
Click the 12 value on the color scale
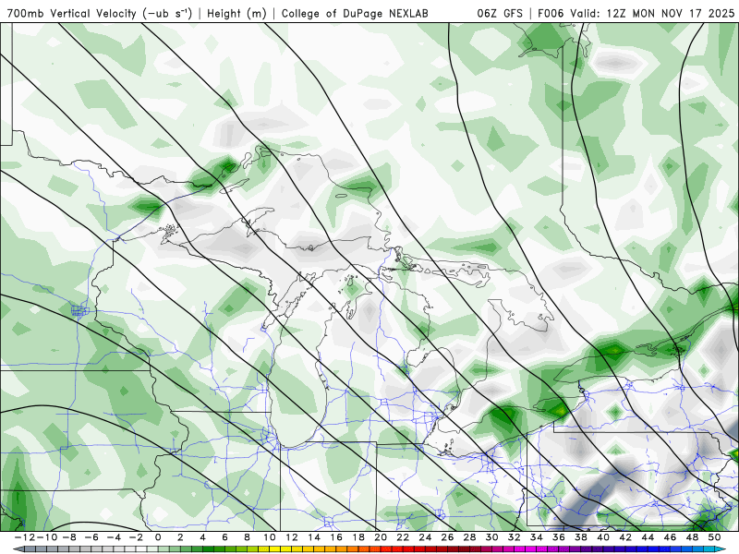point(292,537)
